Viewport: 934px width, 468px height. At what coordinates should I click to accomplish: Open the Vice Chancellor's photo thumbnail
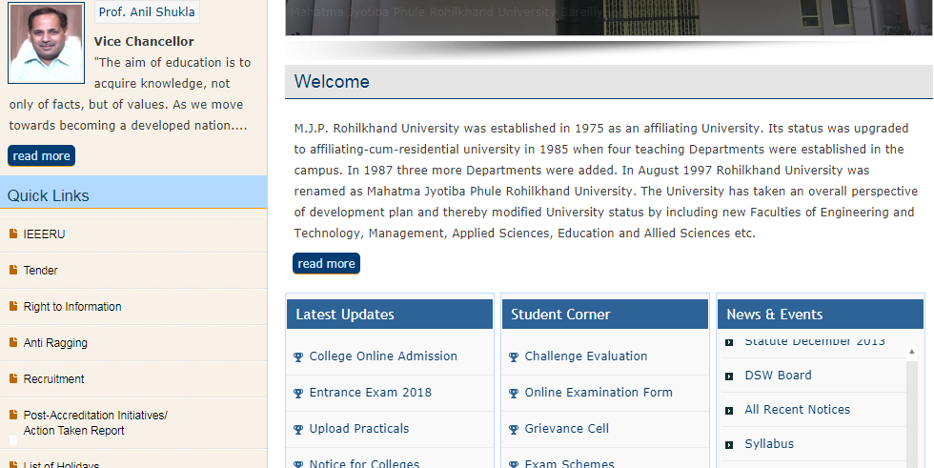(46, 43)
